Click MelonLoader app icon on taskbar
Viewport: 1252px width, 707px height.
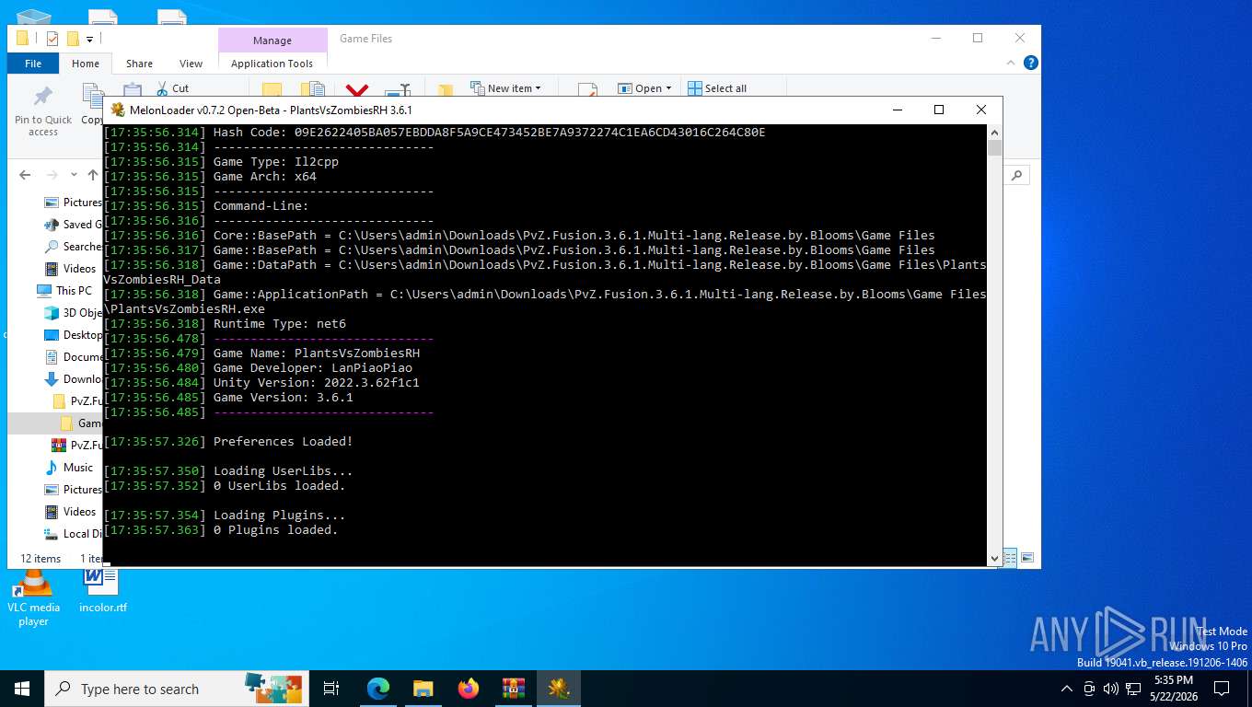[558, 689]
